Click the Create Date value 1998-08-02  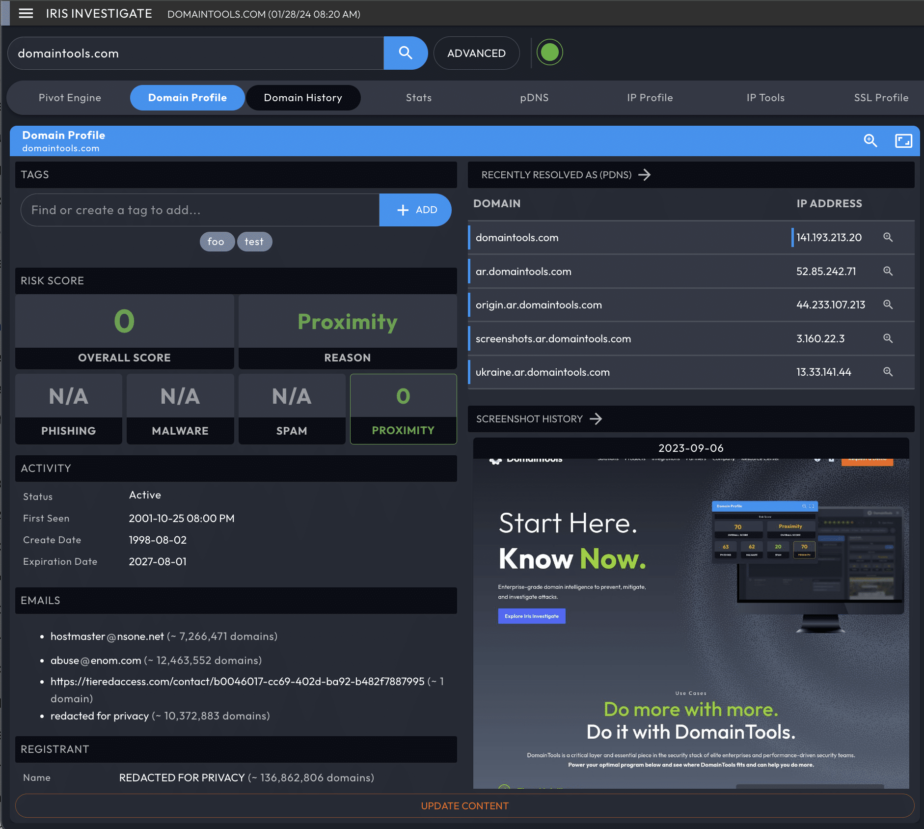[158, 540]
